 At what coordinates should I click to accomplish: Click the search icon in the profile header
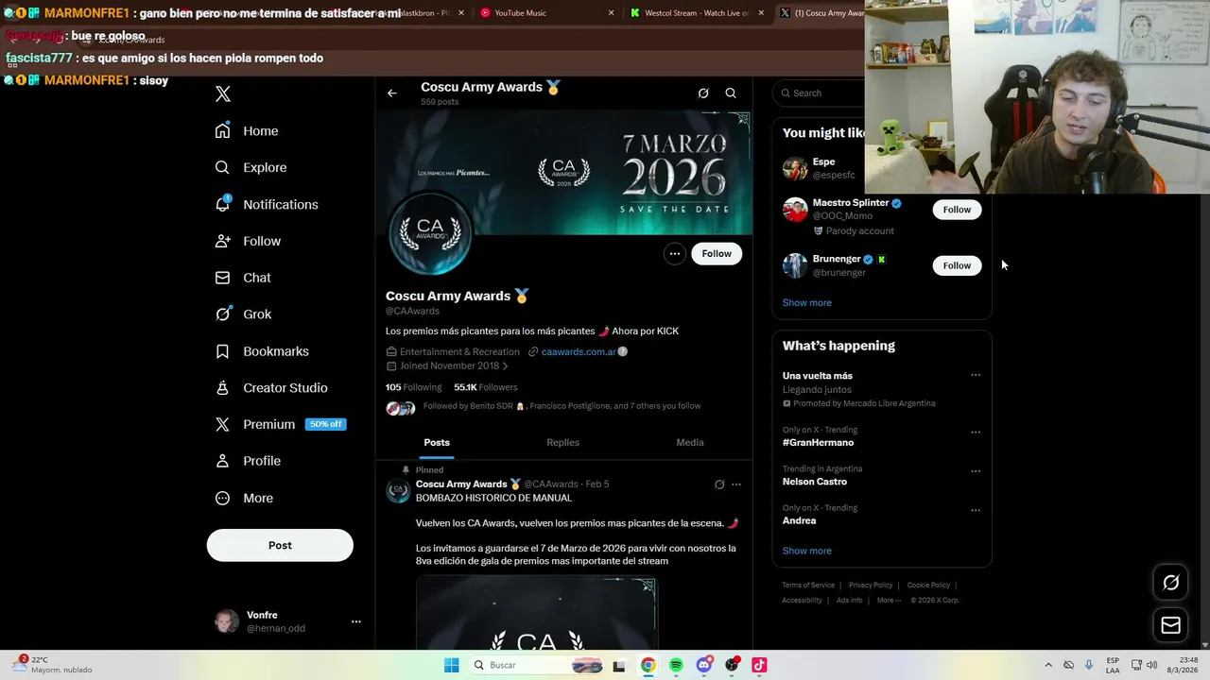pyautogui.click(x=731, y=93)
